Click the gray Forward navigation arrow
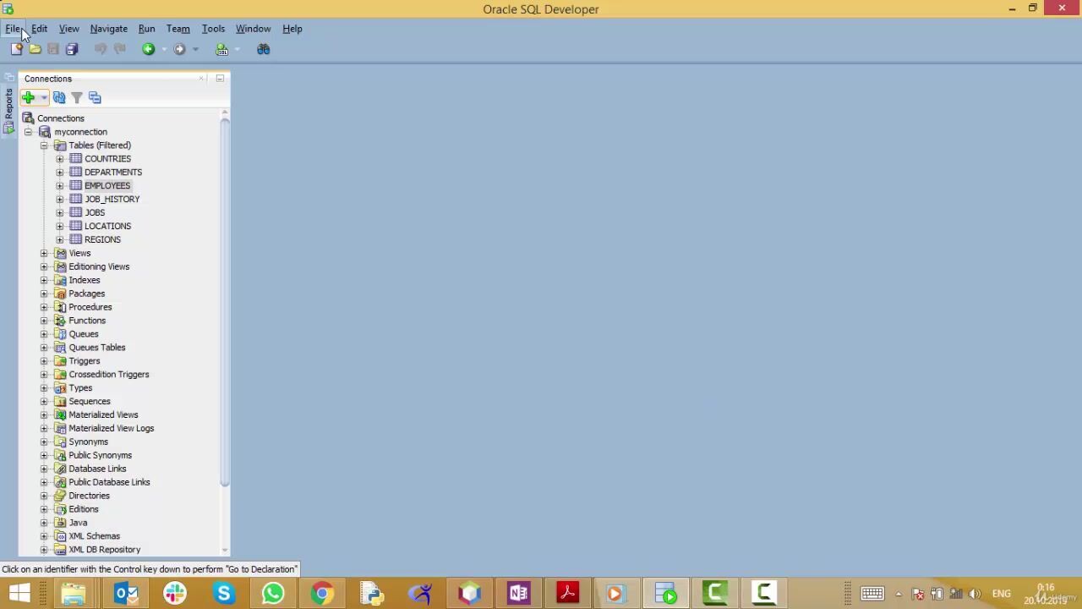Viewport: 1082px width, 609px height. pyautogui.click(x=179, y=49)
